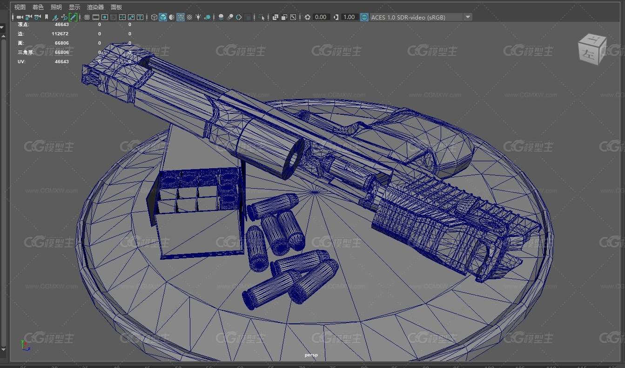Image resolution: width=625 pixels, height=368 pixels.
Task: Click the 边 edge count value 112672
Action: tap(60, 34)
